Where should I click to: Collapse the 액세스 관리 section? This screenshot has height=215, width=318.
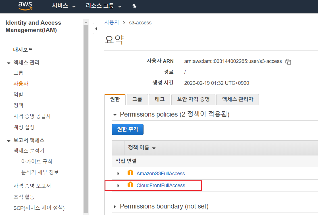point(9,63)
